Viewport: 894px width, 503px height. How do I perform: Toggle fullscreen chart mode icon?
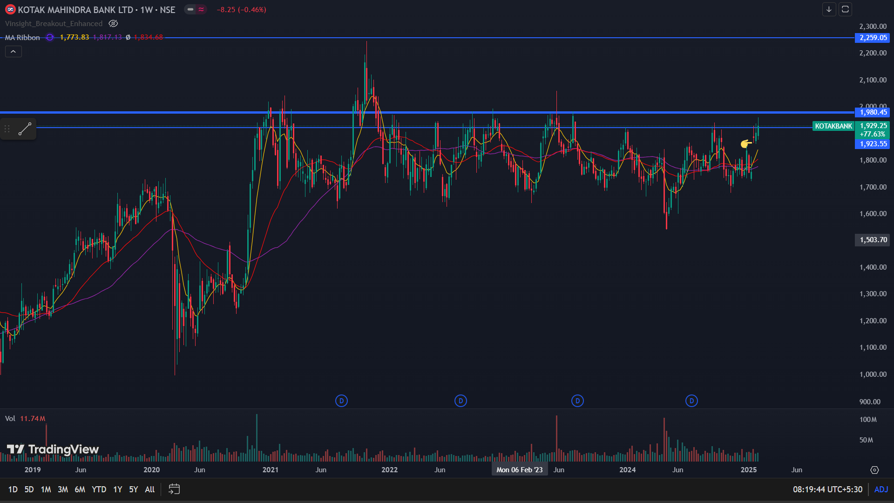845,9
